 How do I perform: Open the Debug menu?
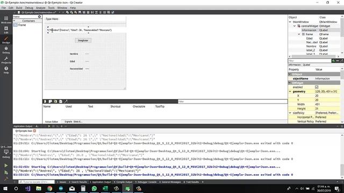29,8
